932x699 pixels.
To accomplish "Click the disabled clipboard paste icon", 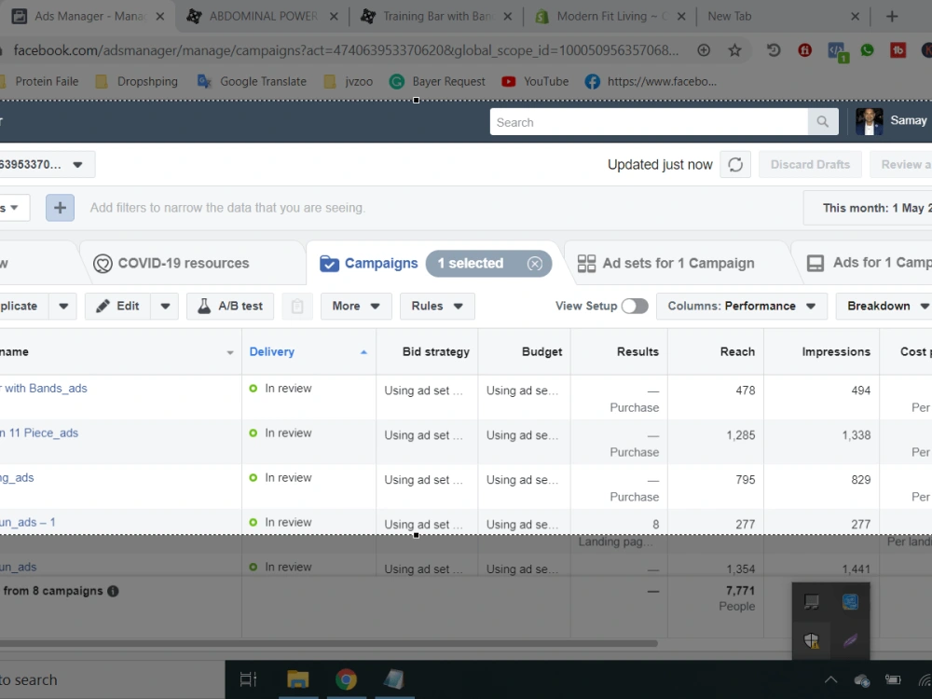I will click(x=297, y=306).
